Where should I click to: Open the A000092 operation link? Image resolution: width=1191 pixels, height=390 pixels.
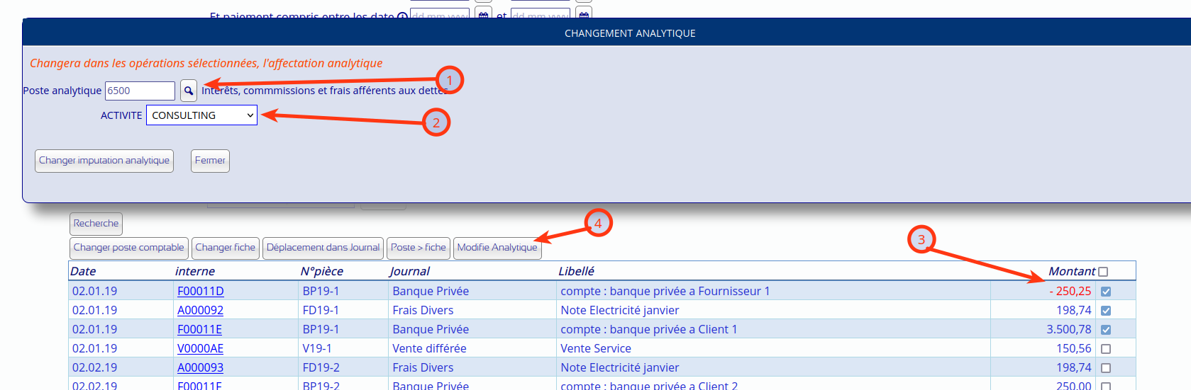[200, 311]
